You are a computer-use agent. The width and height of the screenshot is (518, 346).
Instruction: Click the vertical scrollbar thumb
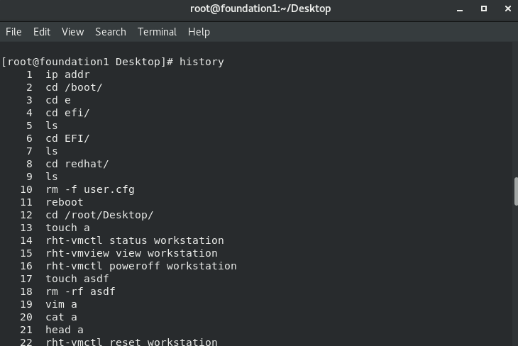coord(516,191)
